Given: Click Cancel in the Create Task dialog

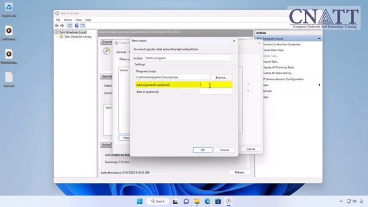Looking at the screenshot, I should click(x=251, y=149).
